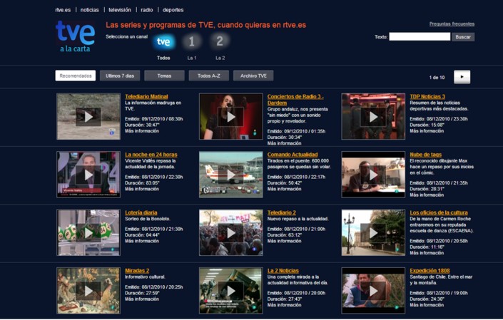Open the Temas tab
The height and width of the screenshot is (320, 503).
pyautogui.click(x=164, y=76)
